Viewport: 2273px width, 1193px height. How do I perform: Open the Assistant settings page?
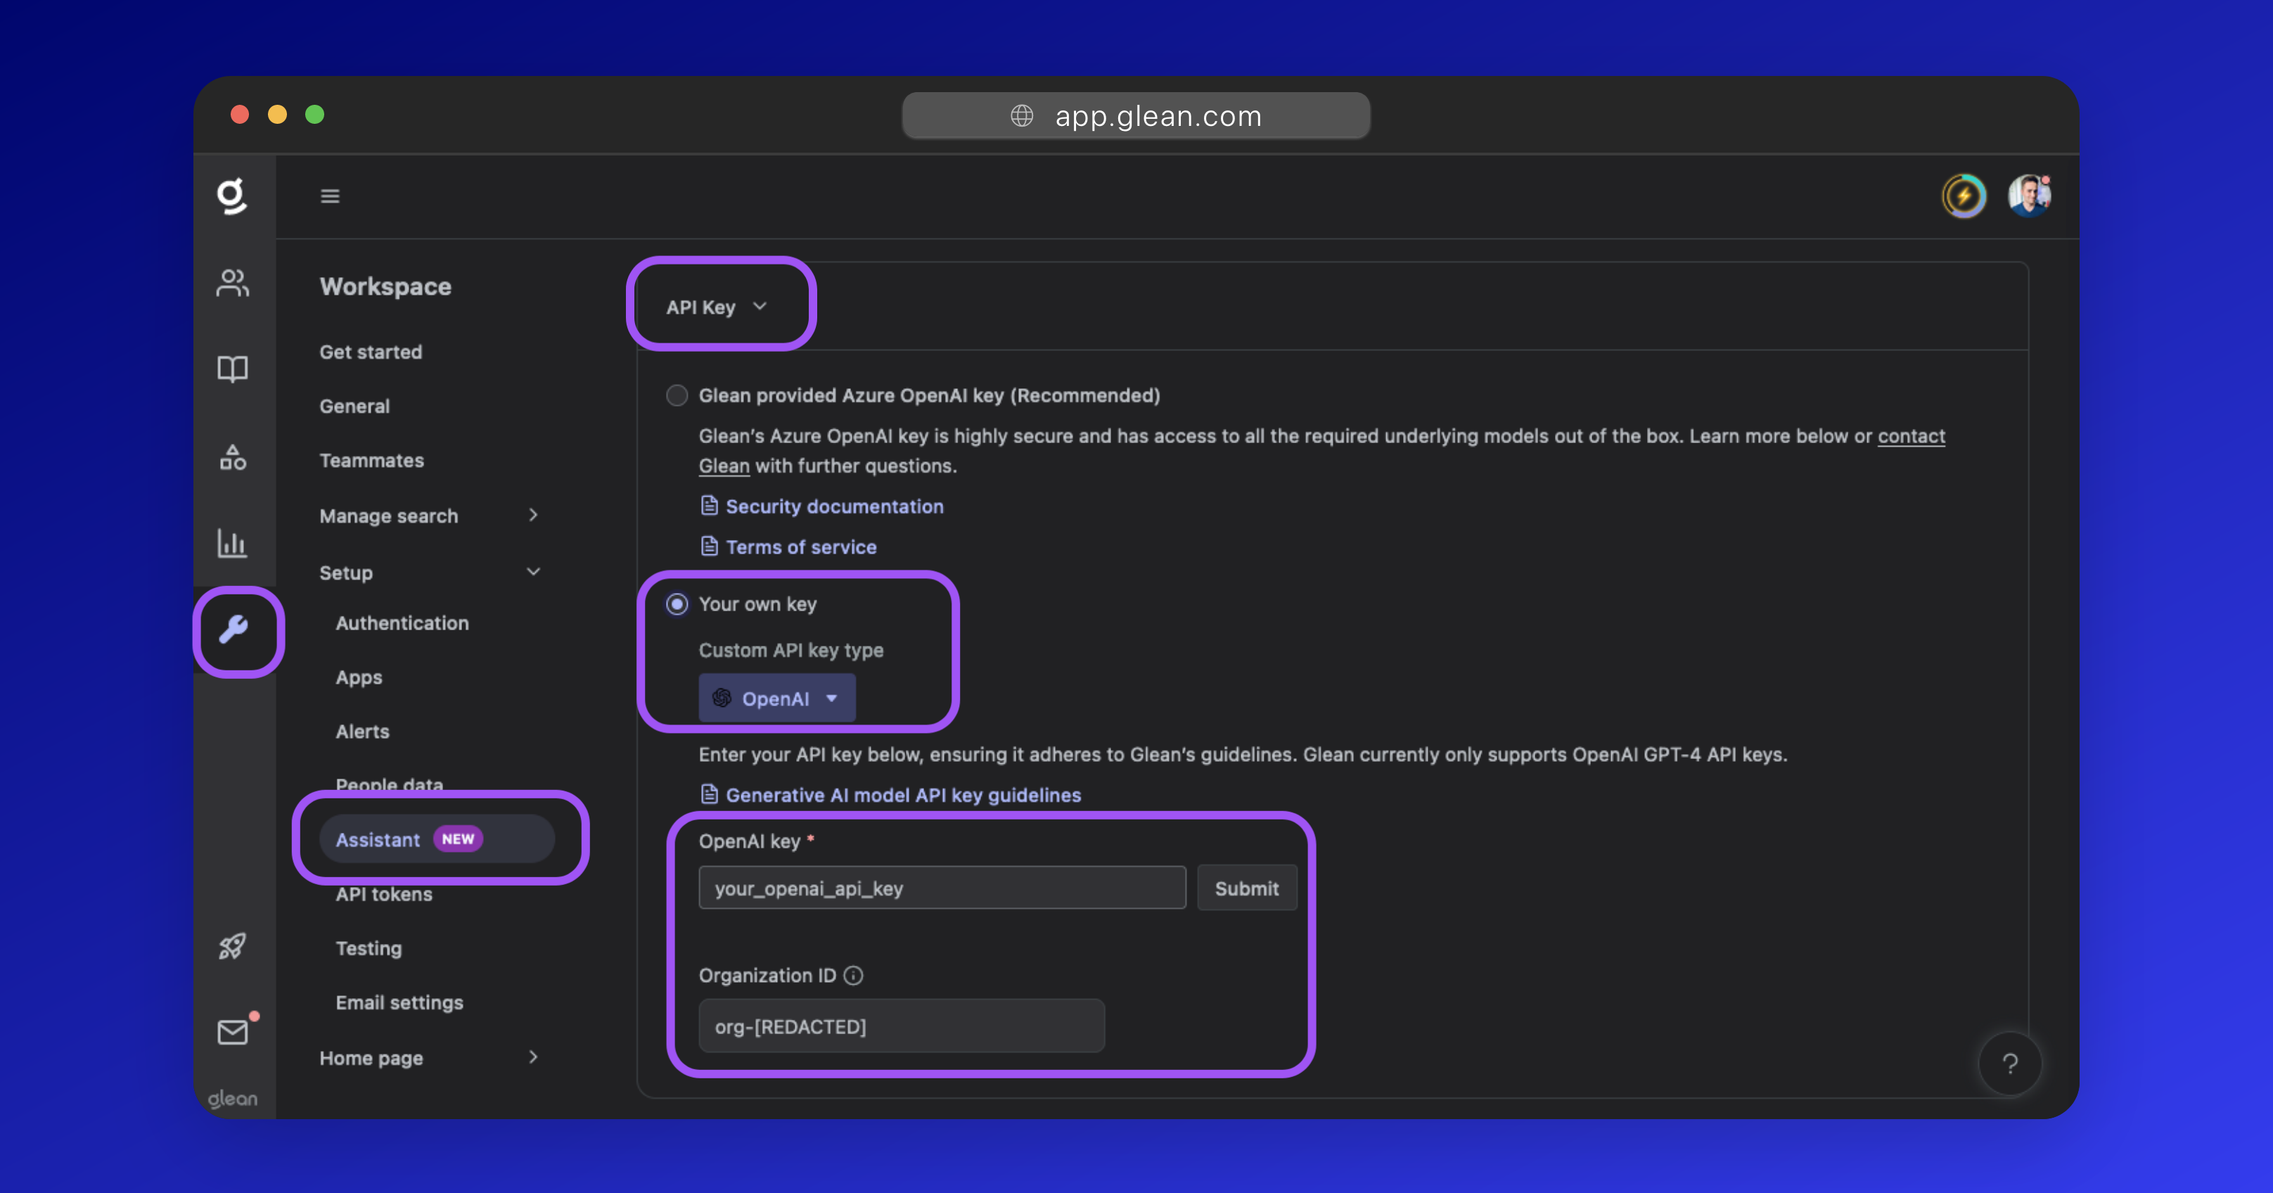378,839
